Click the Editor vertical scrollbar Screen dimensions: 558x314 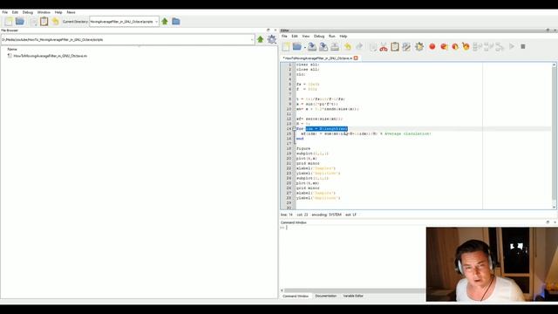point(555,136)
